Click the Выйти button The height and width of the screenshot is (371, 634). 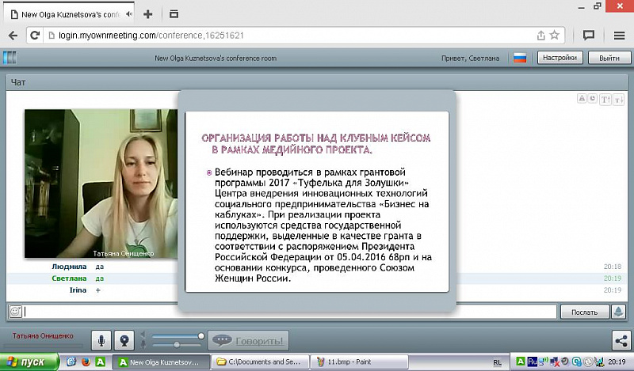click(x=609, y=58)
